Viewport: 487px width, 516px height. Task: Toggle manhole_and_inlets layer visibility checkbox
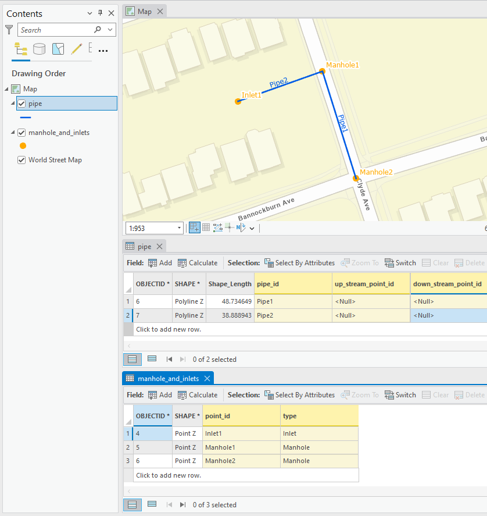pos(22,133)
